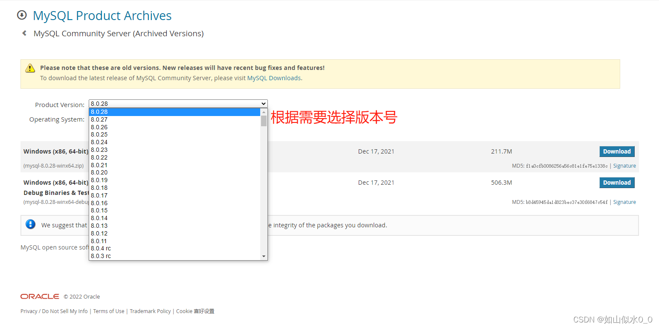Download the 506.3M debug binaries package
The width and height of the screenshot is (659, 328).
point(617,183)
